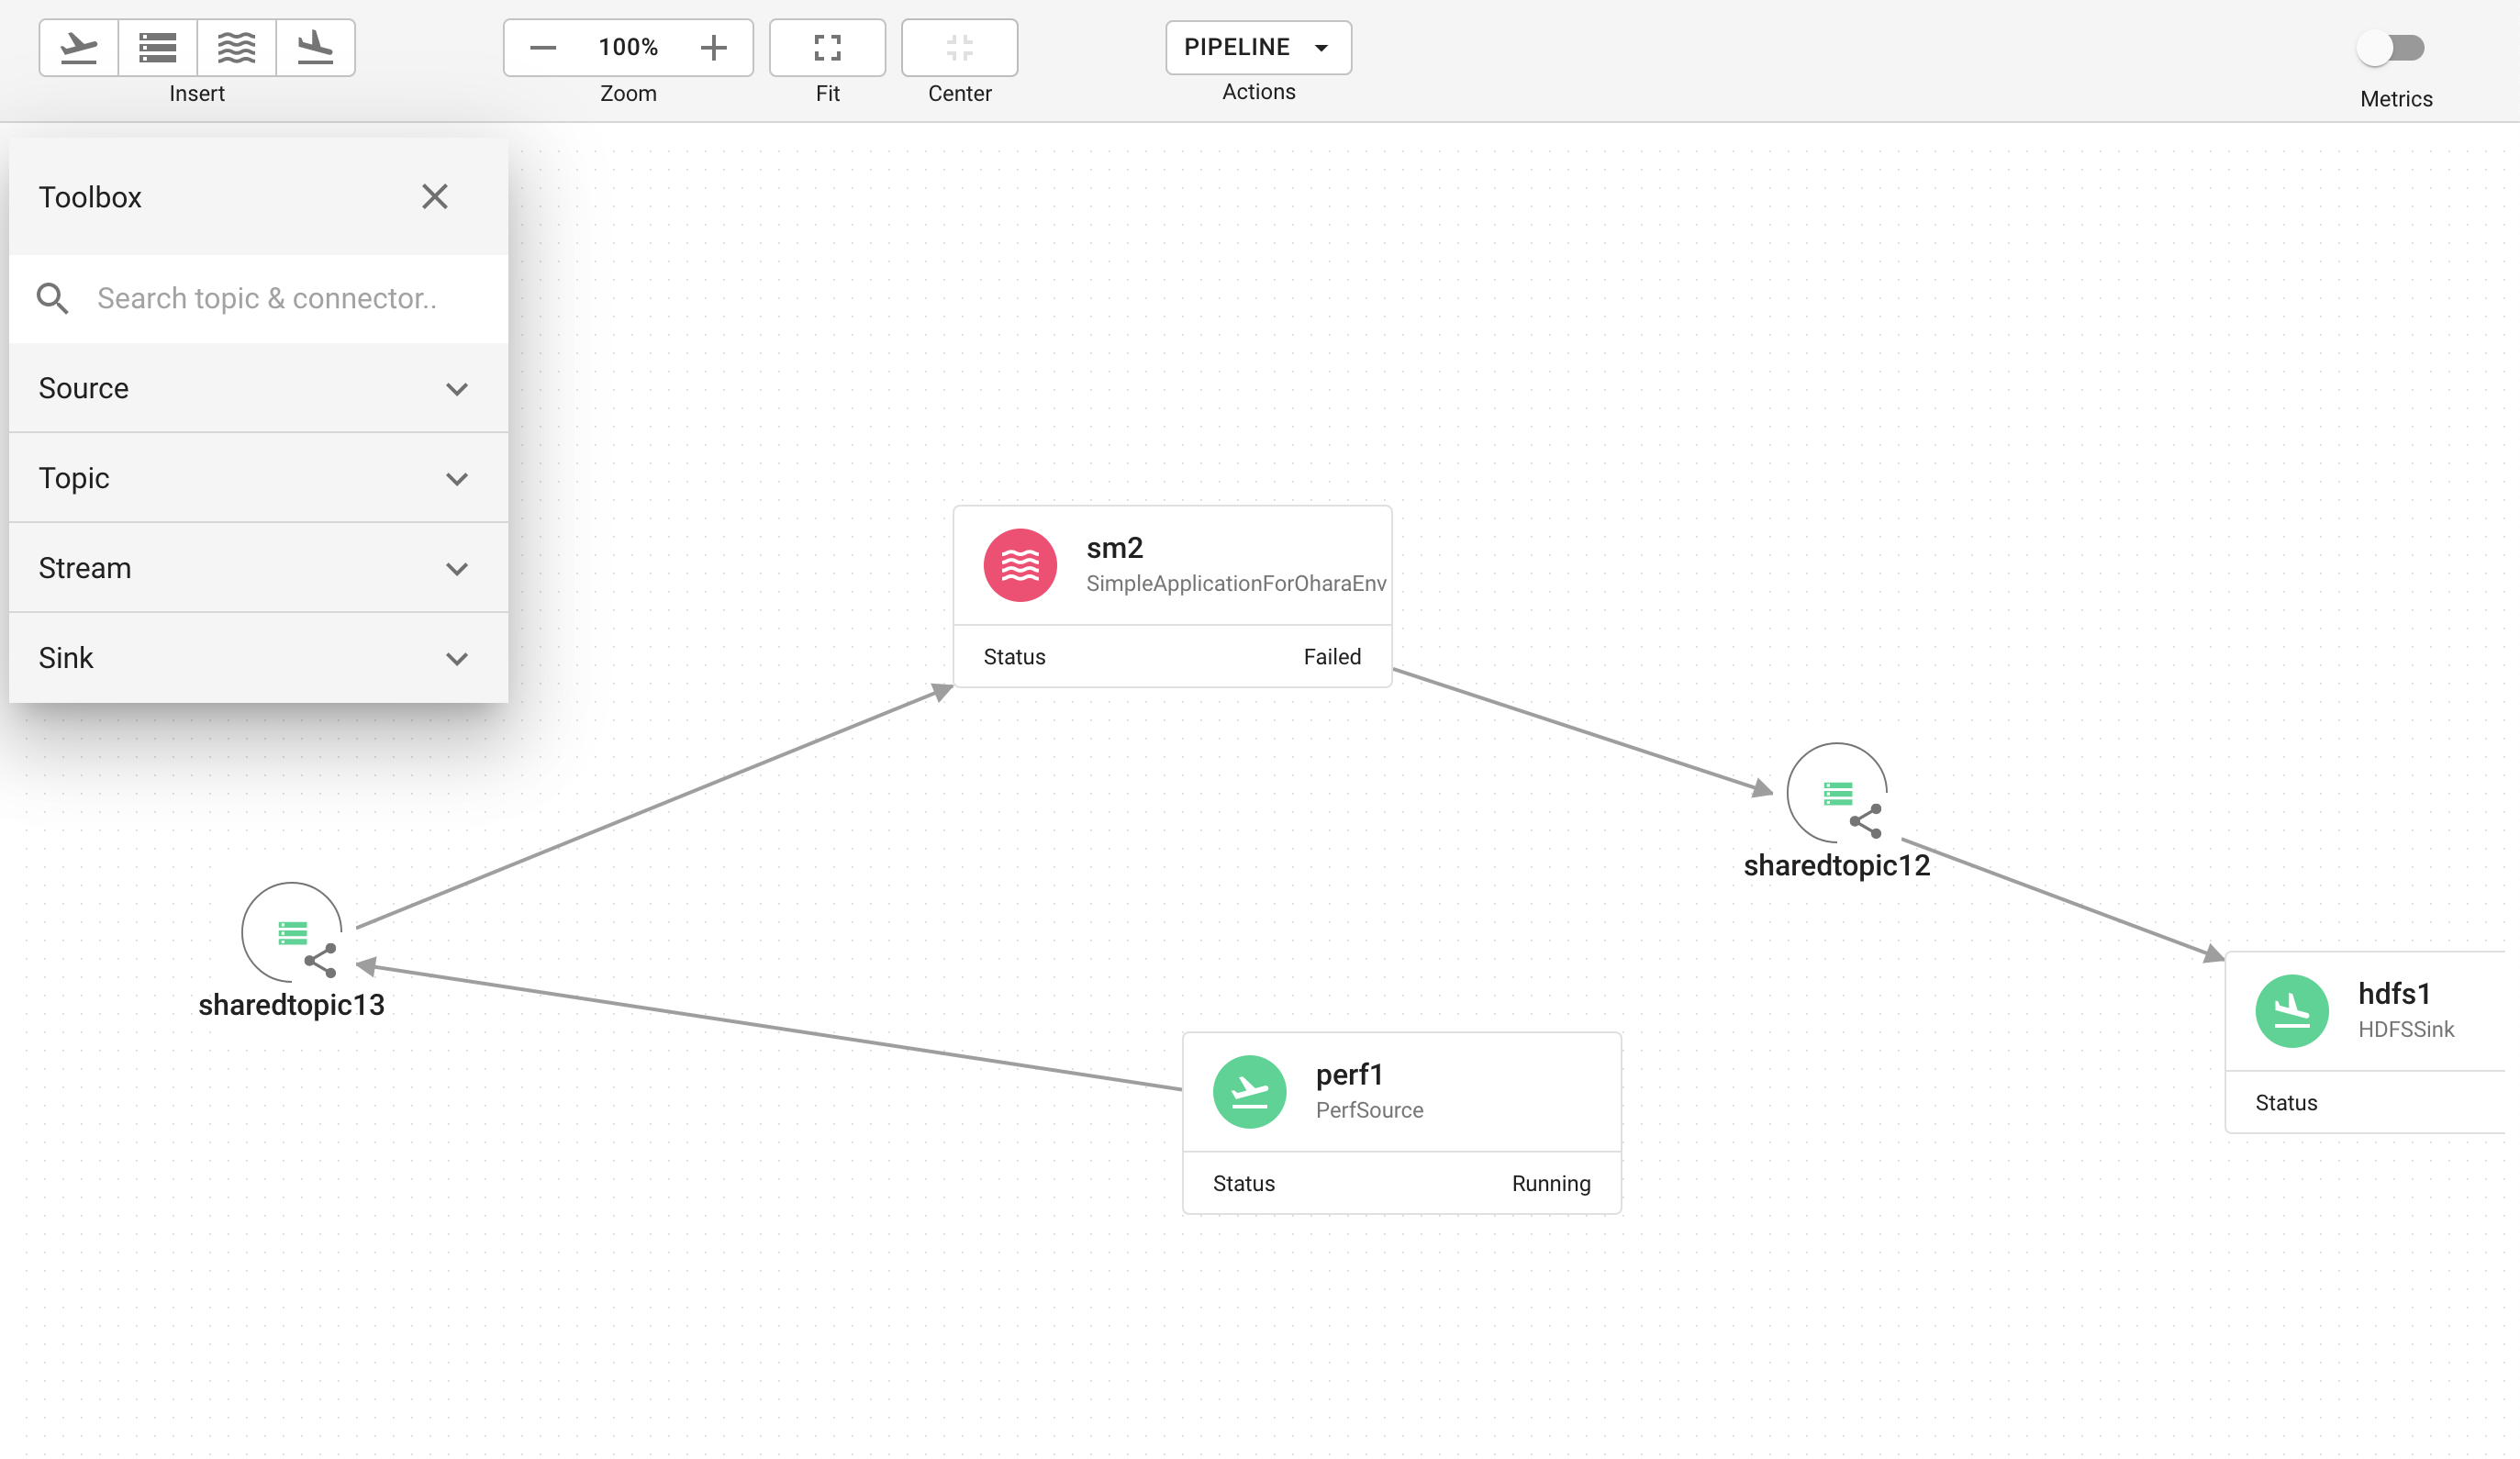Click the Running status of perf1

point(1551,1184)
